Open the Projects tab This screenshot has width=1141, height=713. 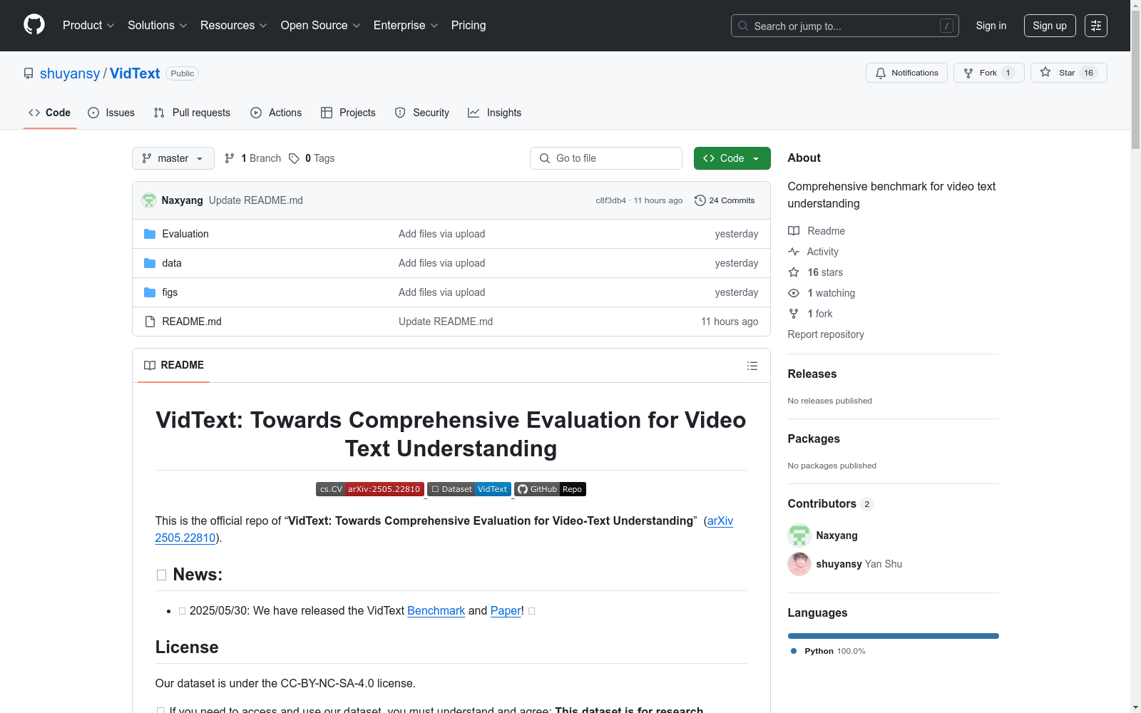pyautogui.click(x=348, y=113)
